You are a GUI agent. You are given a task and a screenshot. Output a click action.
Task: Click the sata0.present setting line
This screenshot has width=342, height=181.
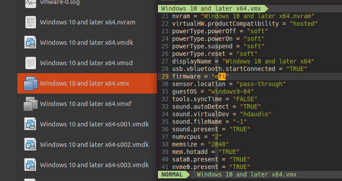click(x=211, y=159)
